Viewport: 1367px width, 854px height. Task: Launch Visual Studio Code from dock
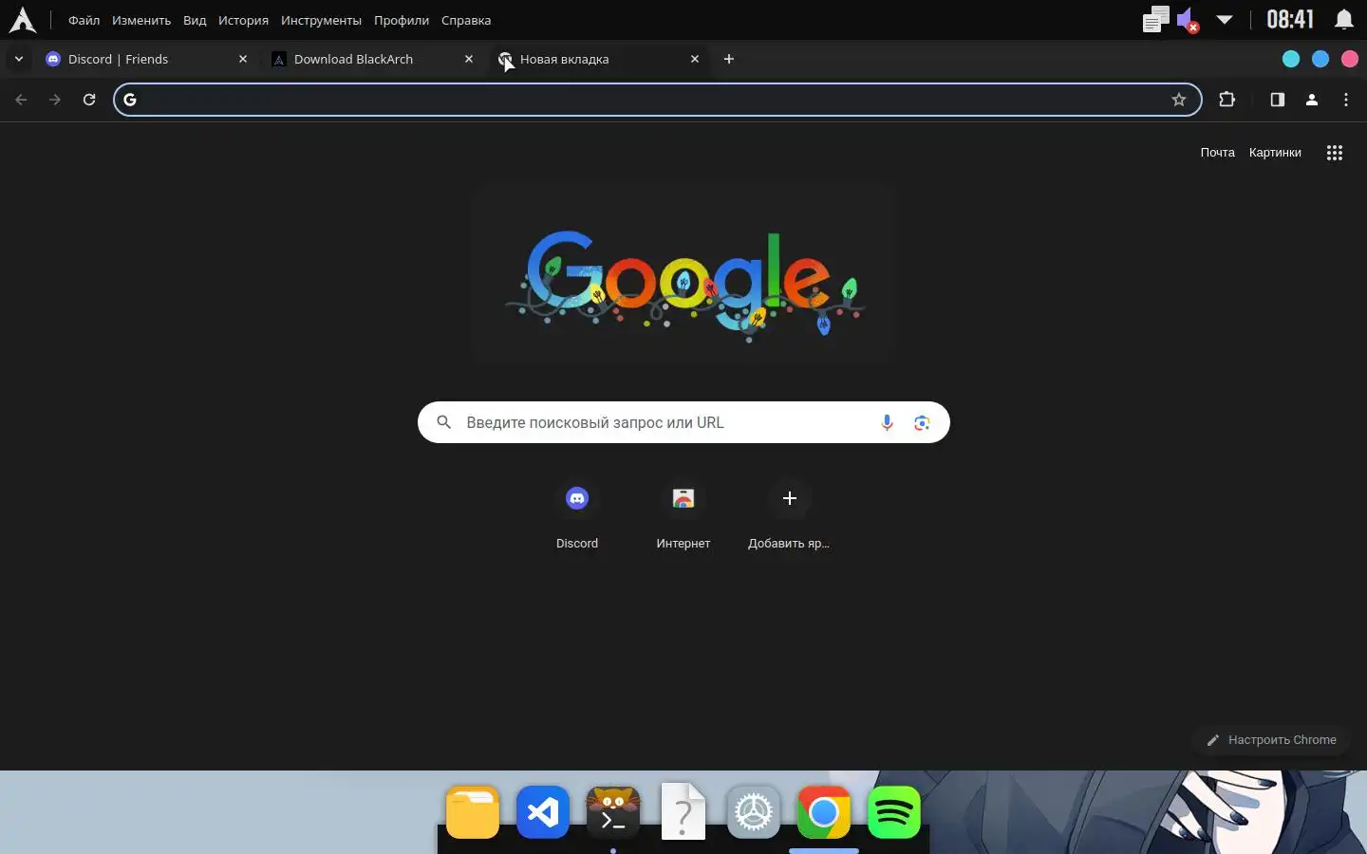[x=543, y=813]
